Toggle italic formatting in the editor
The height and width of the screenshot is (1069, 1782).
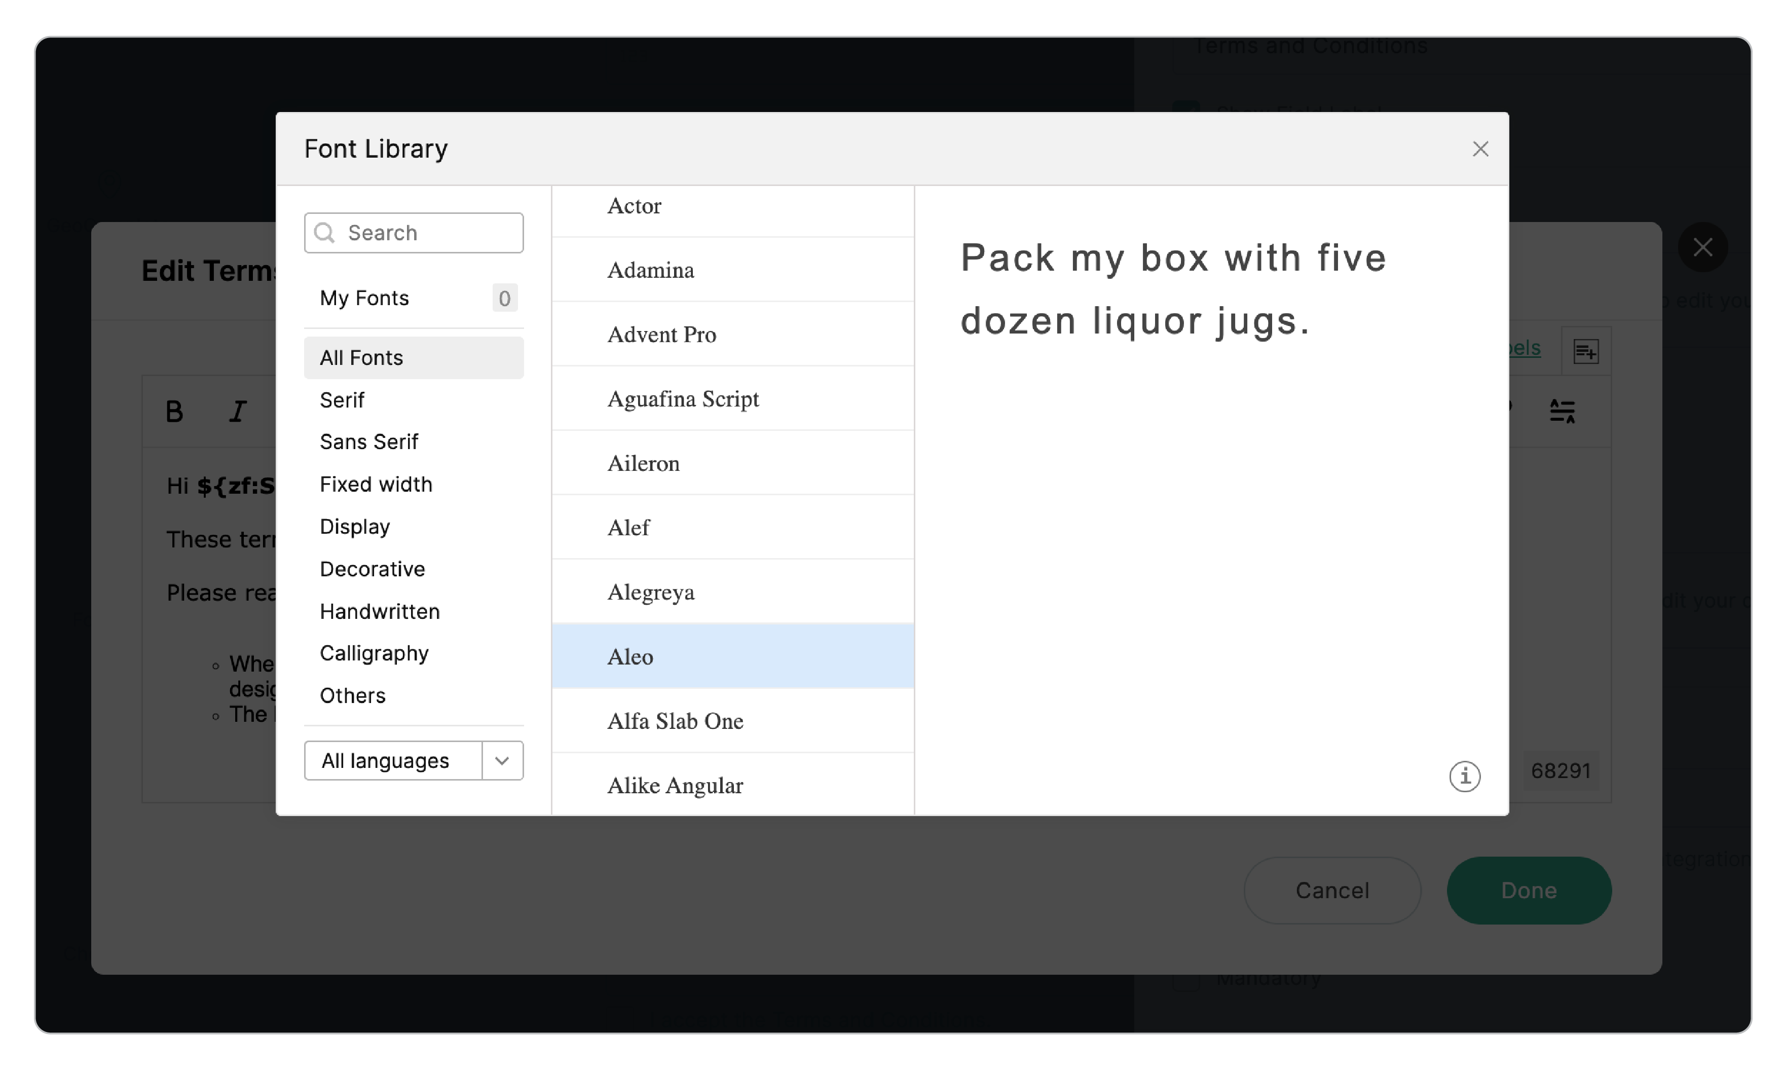pyautogui.click(x=237, y=411)
